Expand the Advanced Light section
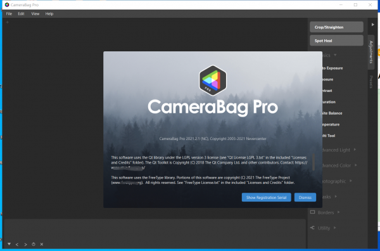 pyautogui.click(x=355, y=150)
